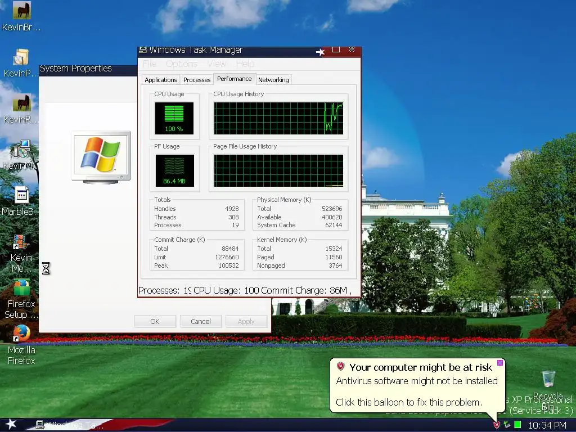Open the KevinM network desktop icon
Viewport: 576px width, 432px height.
[22, 149]
